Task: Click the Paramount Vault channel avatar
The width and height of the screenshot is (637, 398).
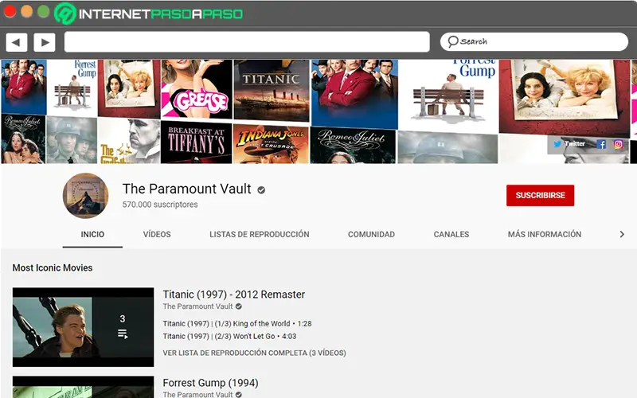Action: (85, 196)
